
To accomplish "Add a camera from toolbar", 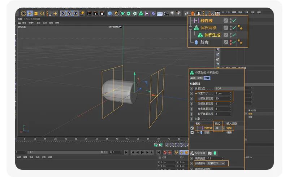I will click(x=166, y=13).
